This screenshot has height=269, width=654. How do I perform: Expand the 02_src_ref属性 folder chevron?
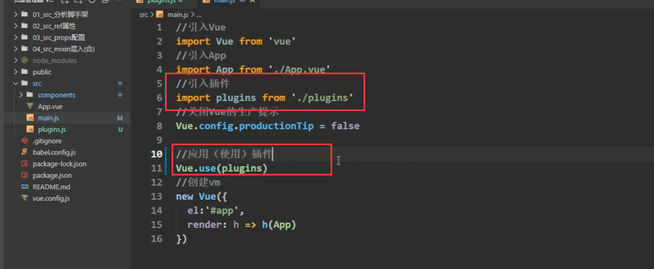15,26
